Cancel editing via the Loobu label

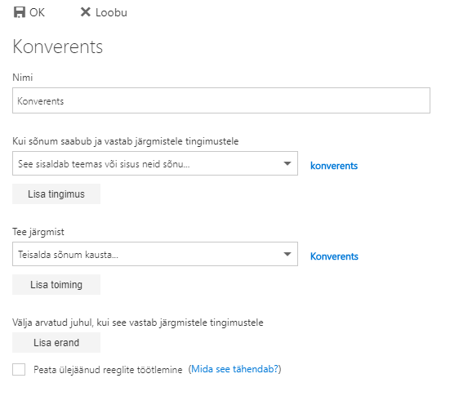pyautogui.click(x=111, y=12)
